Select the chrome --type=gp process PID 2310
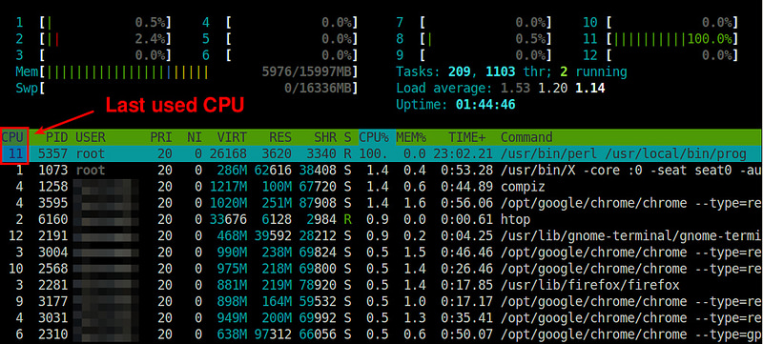763x344 pixels. point(381,334)
